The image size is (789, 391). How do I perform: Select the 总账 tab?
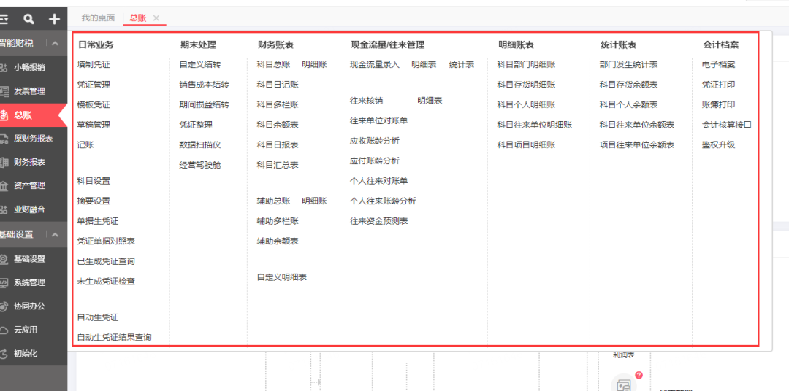(137, 18)
